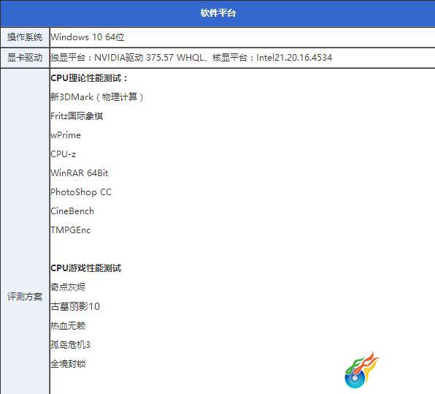
Task: Select the 评测方案 row label
Action: pyautogui.click(x=25, y=297)
